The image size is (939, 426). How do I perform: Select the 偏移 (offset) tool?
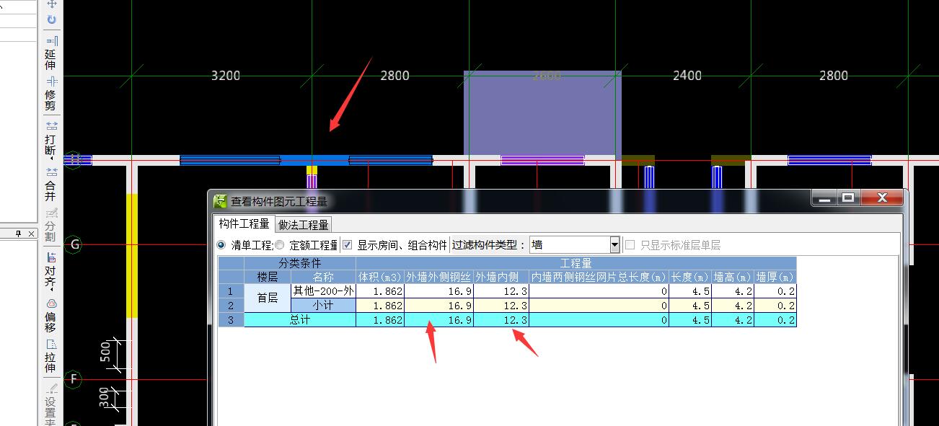click(x=50, y=315)
